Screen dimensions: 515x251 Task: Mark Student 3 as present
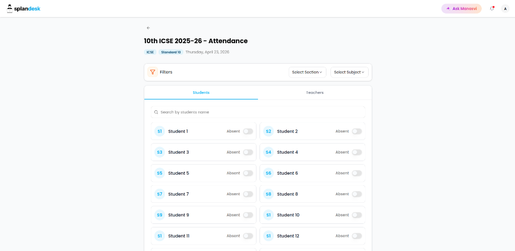click(x=248, y=153)
